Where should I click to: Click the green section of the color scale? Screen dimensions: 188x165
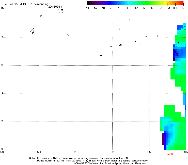click(147, 3)
